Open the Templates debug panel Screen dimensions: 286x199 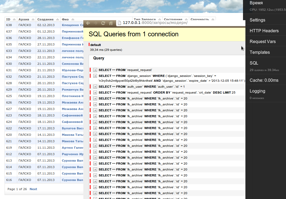tap(259, 52)
